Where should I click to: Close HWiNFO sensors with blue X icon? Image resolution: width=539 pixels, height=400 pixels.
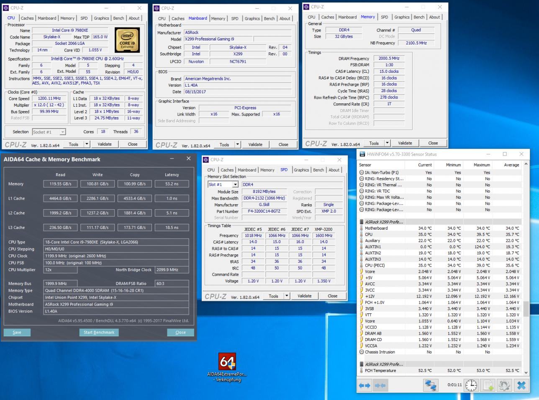521,385
